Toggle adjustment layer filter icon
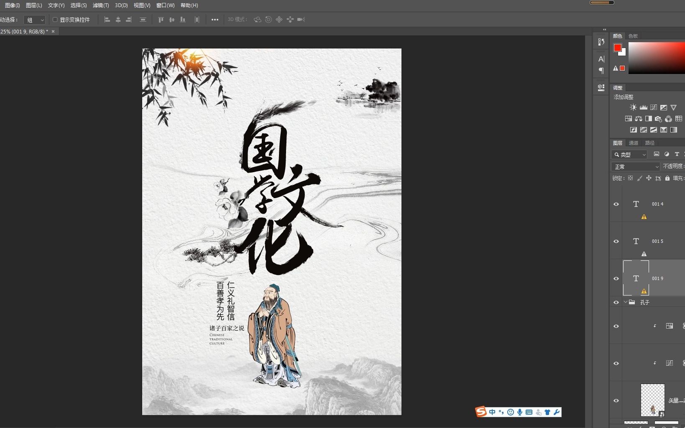The height and width of the screenshot is (428, 685). click(667, 154)
